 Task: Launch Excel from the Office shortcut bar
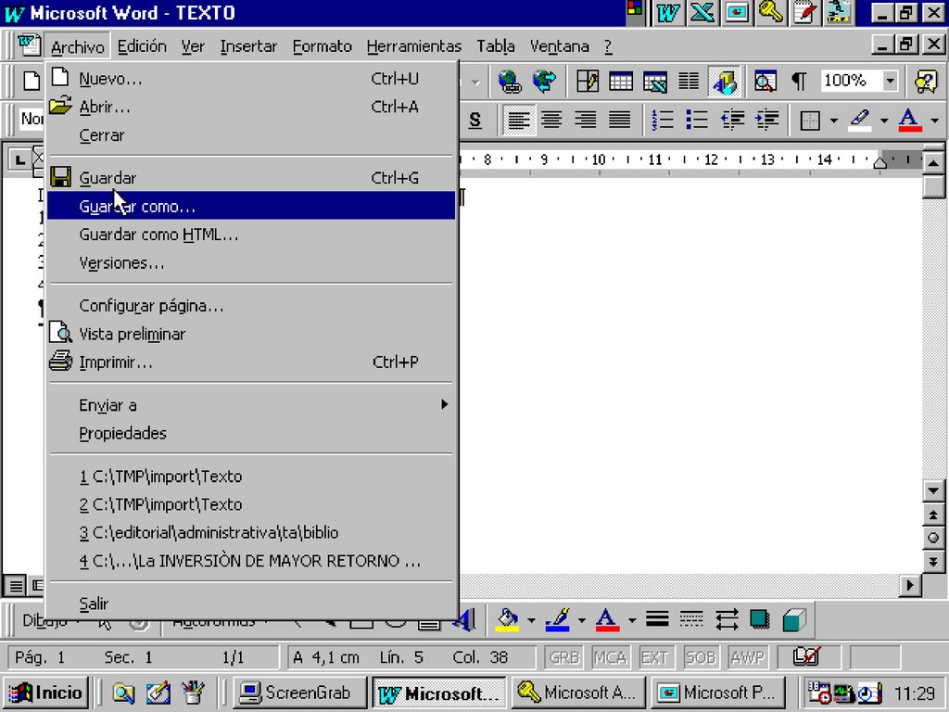pos(702,13)
